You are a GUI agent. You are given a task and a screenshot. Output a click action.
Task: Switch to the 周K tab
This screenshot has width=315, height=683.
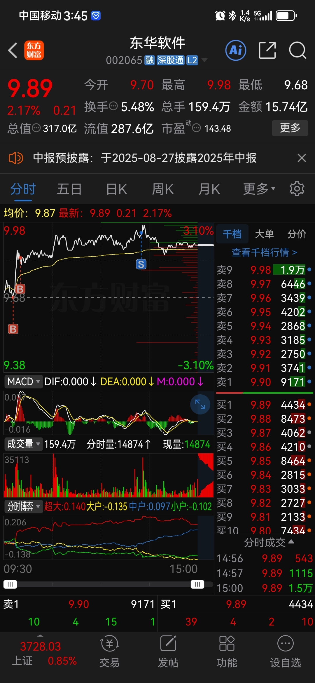pos(162,189)
